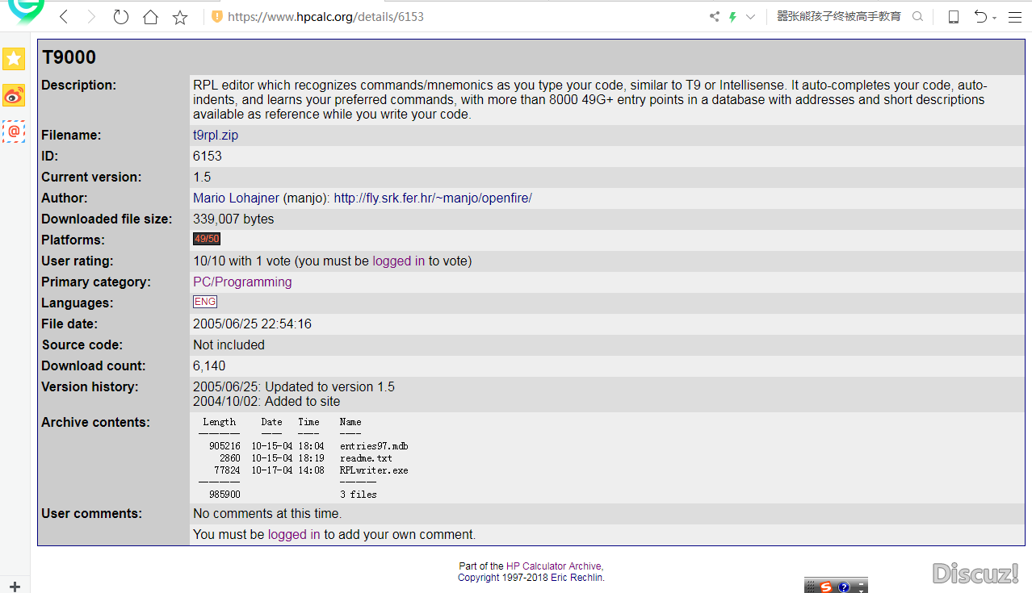Open the browser home page

(150, 17)
